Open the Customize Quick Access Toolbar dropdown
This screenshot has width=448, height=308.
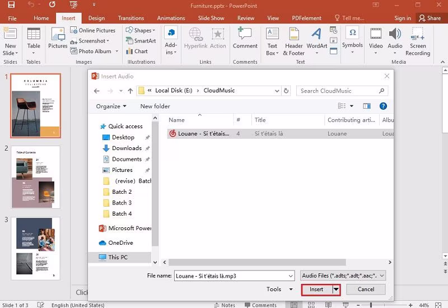pos(94,4)
